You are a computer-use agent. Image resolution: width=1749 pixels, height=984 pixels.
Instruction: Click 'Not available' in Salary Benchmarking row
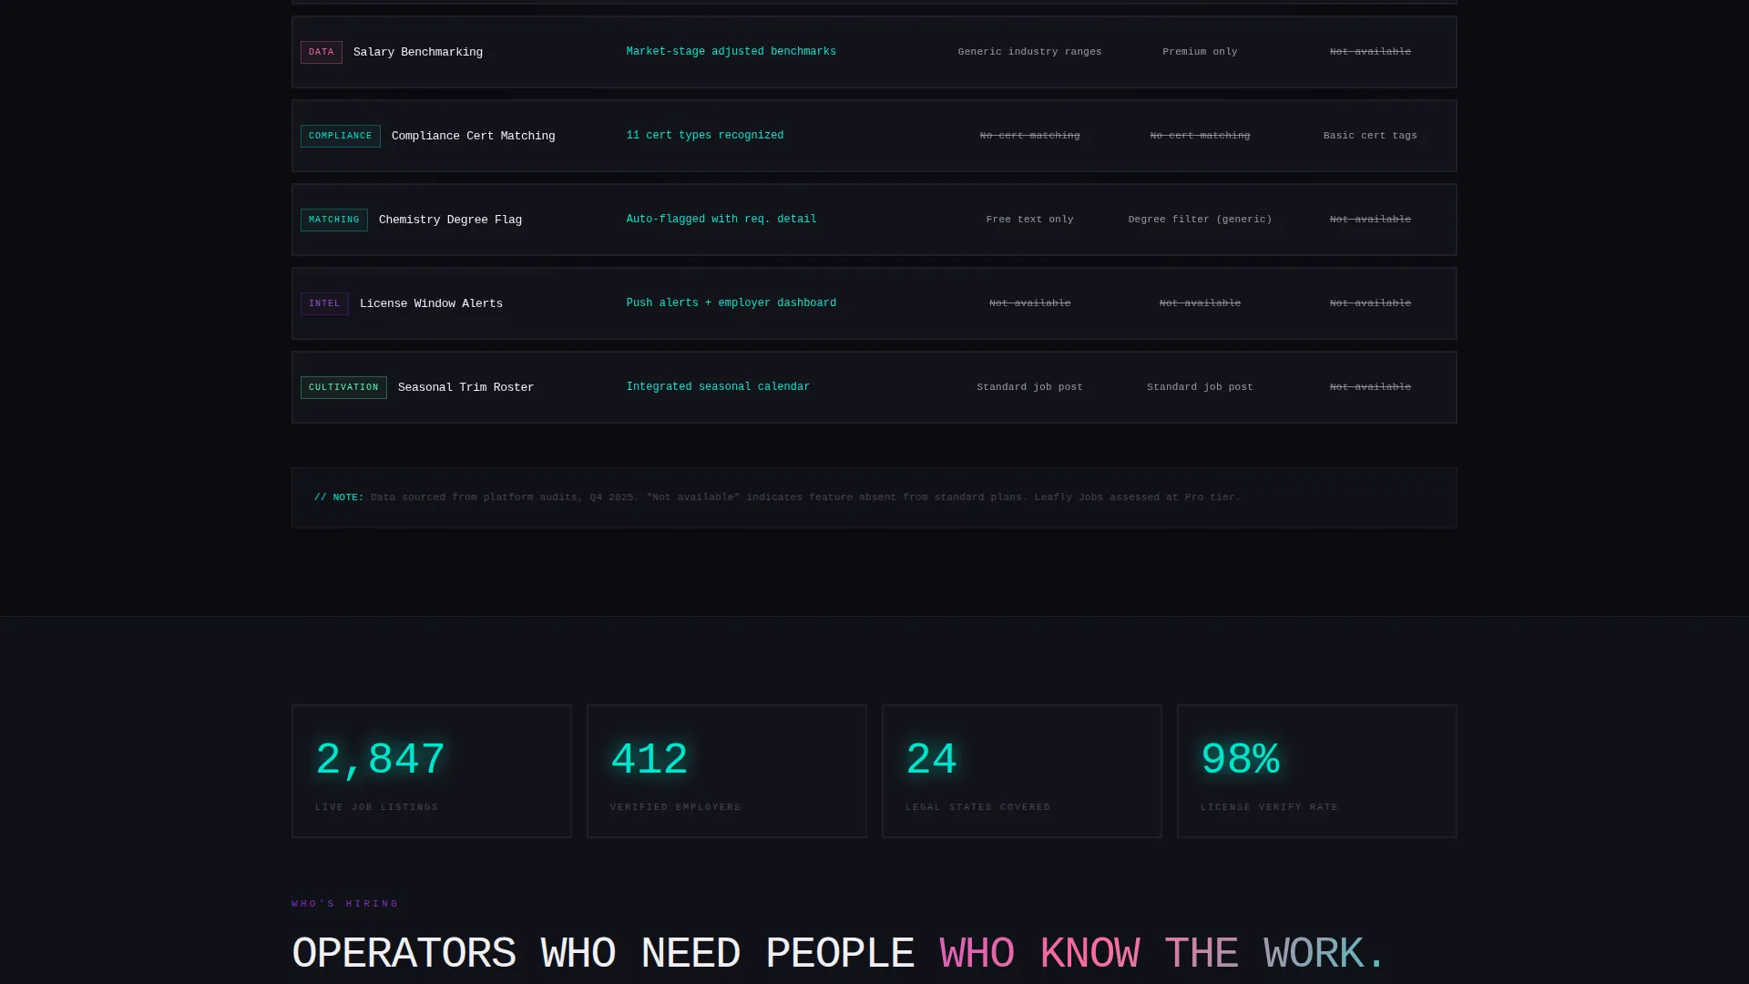click(1370, 52)
